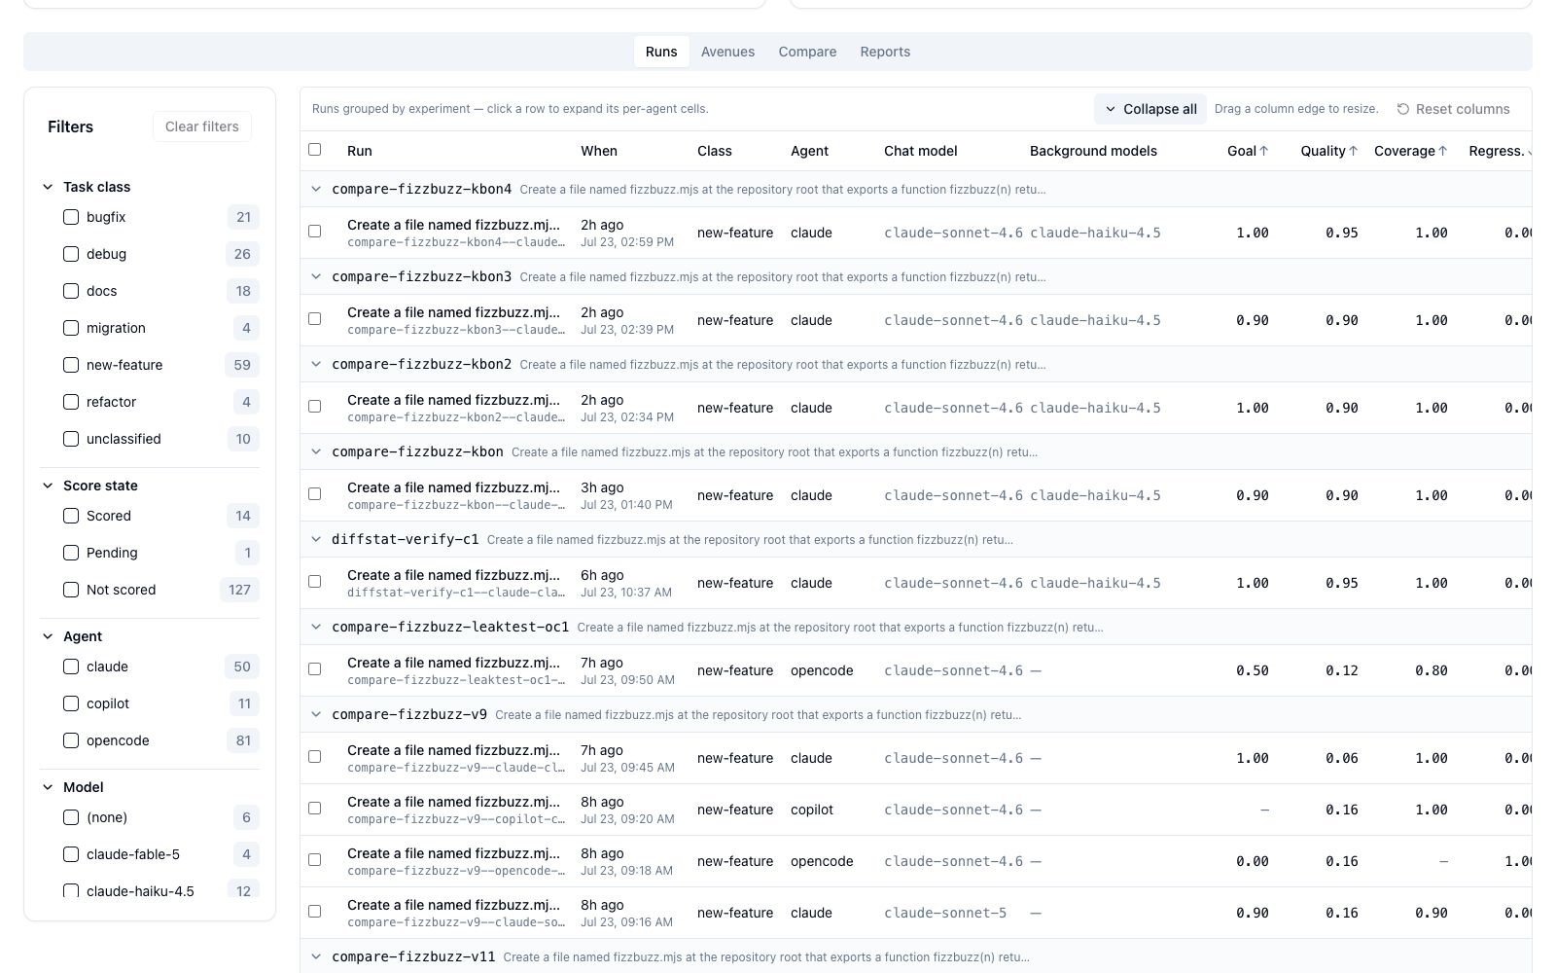
Task: Select the run row under compare-fizzbuzz-kbon4
Action: click(314, 232)
